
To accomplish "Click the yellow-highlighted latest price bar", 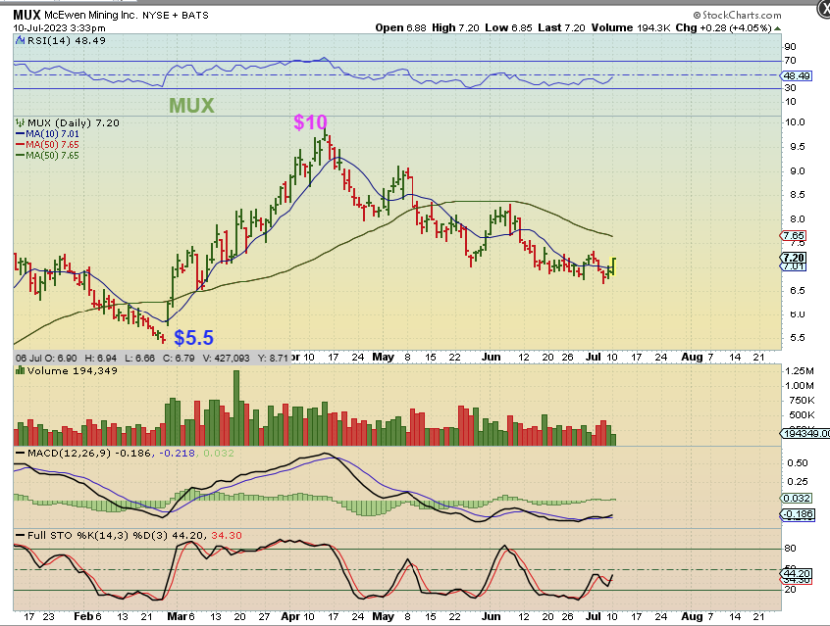I will (613, 266).
